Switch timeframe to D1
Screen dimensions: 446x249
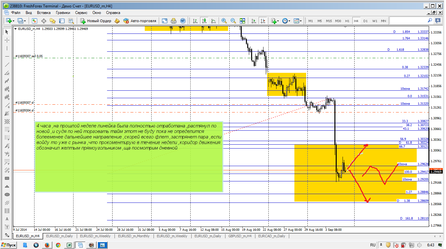coord(365,21)
